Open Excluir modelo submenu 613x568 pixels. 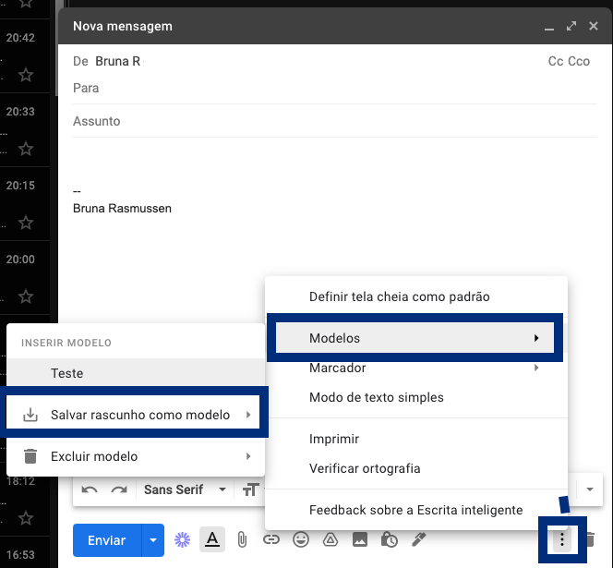(x=136, y=456)
